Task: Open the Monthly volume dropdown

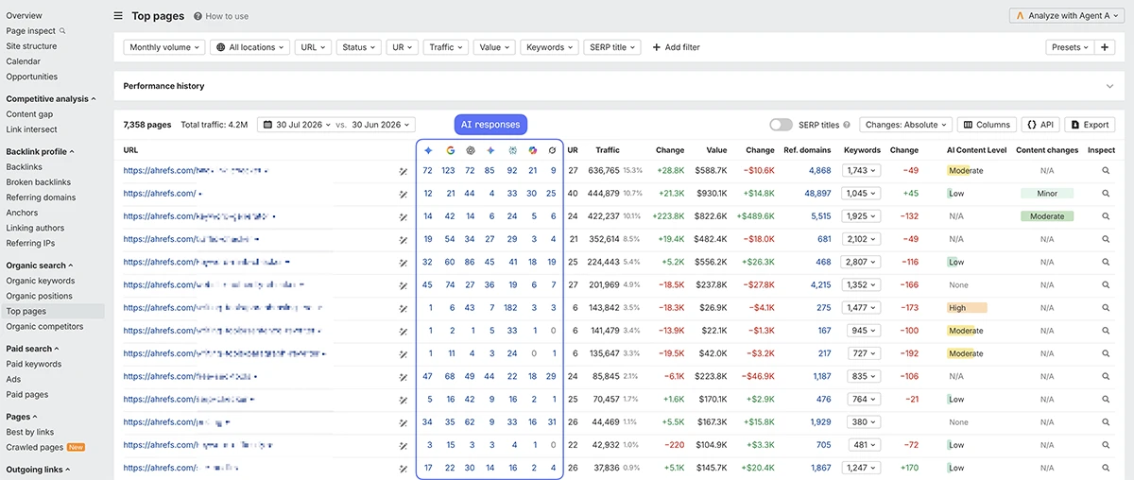Action: 164,47
